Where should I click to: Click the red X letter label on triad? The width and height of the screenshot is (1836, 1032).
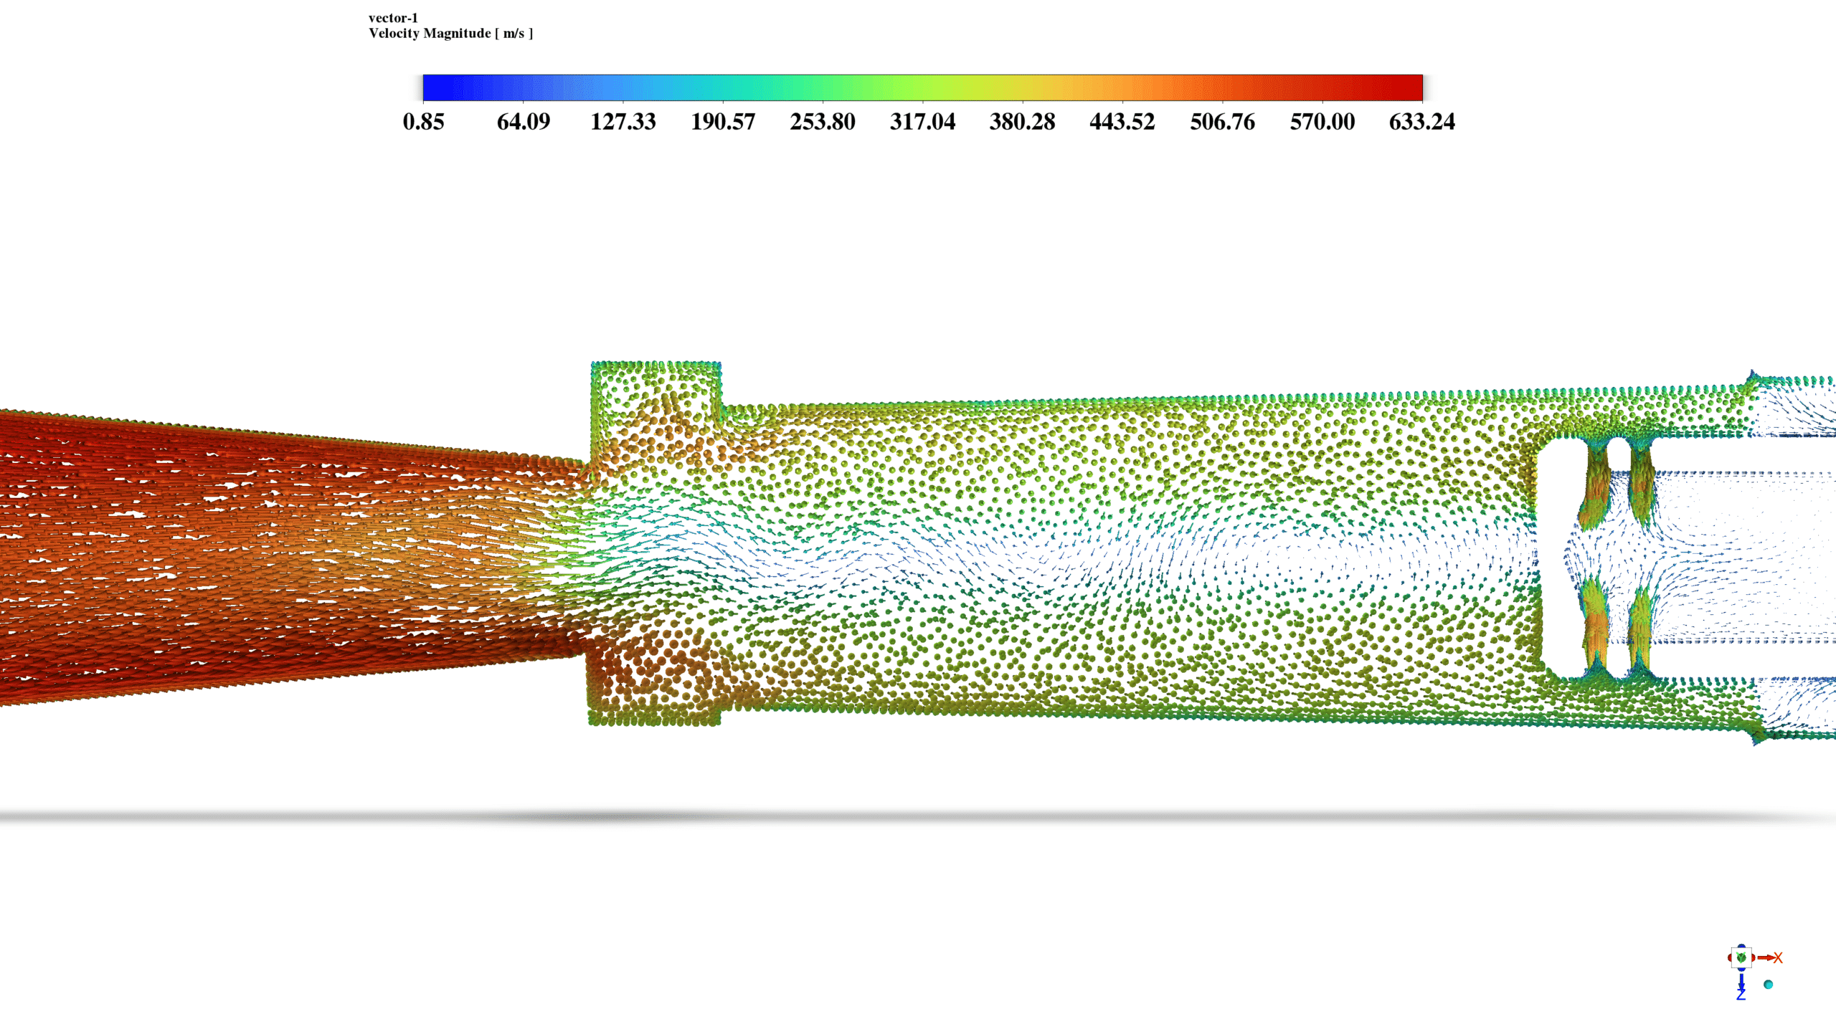click(x=1778, y=957)
